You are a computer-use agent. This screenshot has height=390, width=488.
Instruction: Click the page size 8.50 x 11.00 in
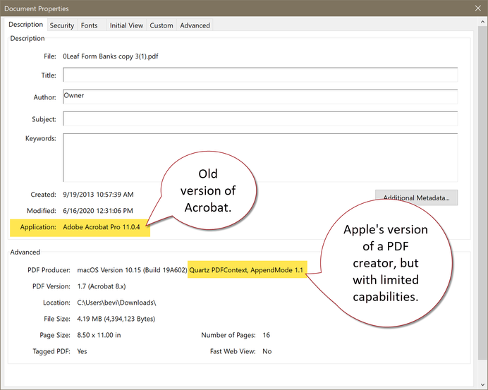[99, 335]
